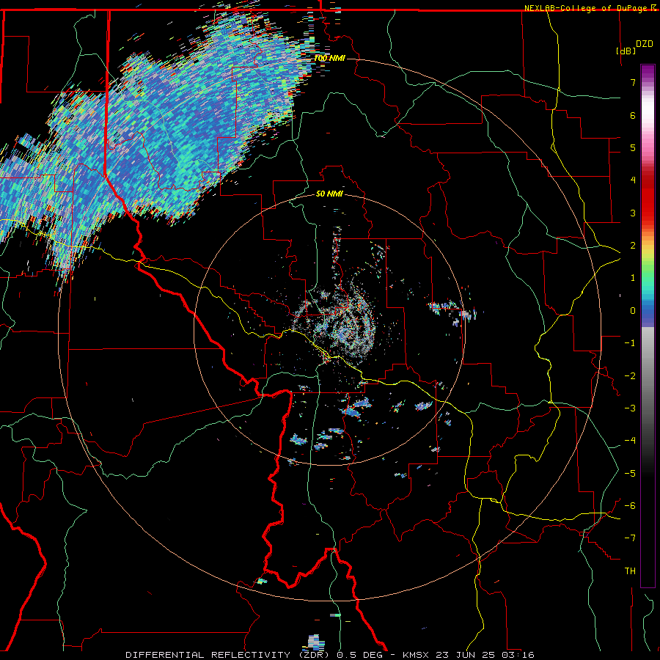
Task: Click the TH threshold label on the scale
Action: 630,571
